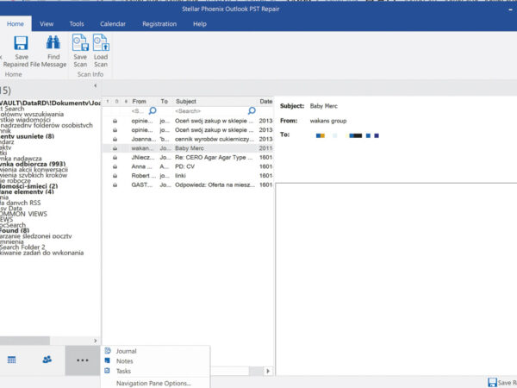The image size is (517, 388).
Task: Click the Load Scan icon
Action: 101,43
